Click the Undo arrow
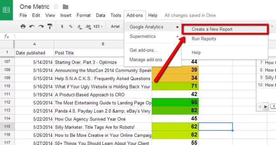 click(x=32, y=26)
